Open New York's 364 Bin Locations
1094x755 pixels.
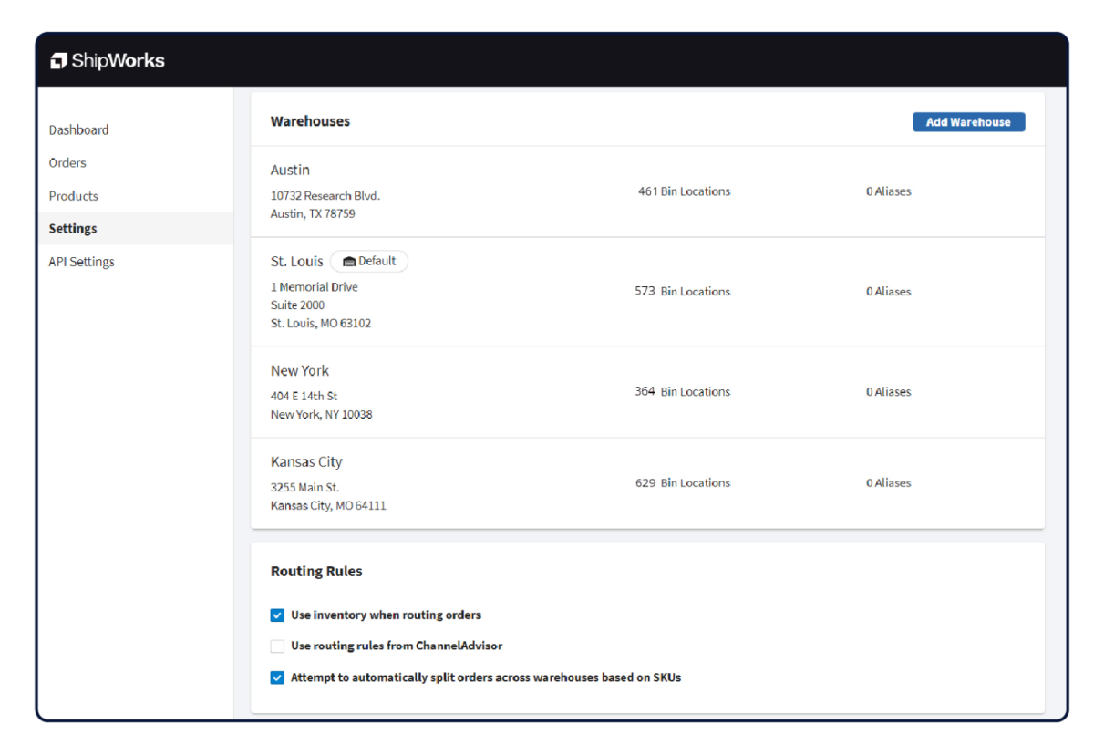[682, 392]
